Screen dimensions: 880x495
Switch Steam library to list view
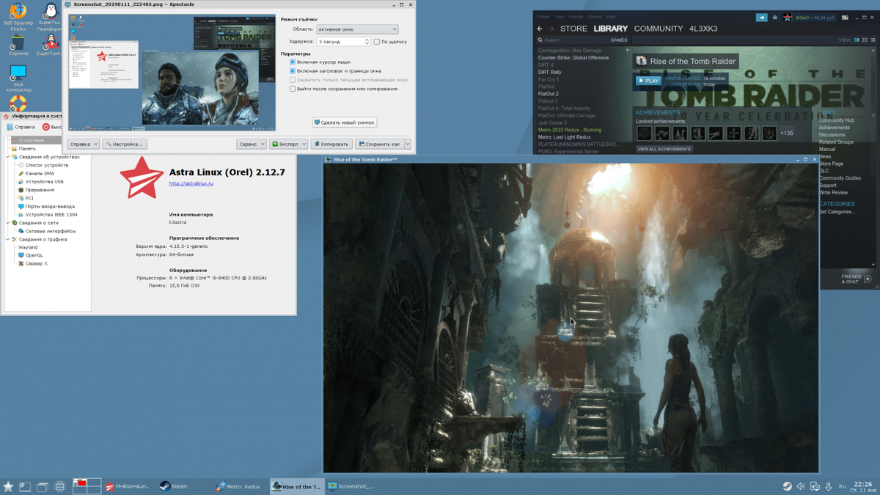coord(865,40)
